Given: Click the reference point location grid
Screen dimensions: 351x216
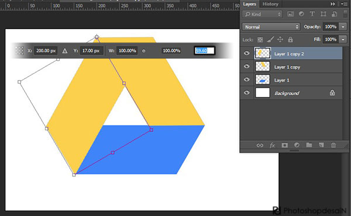Looking at the screenshot, I should point(19,51).
